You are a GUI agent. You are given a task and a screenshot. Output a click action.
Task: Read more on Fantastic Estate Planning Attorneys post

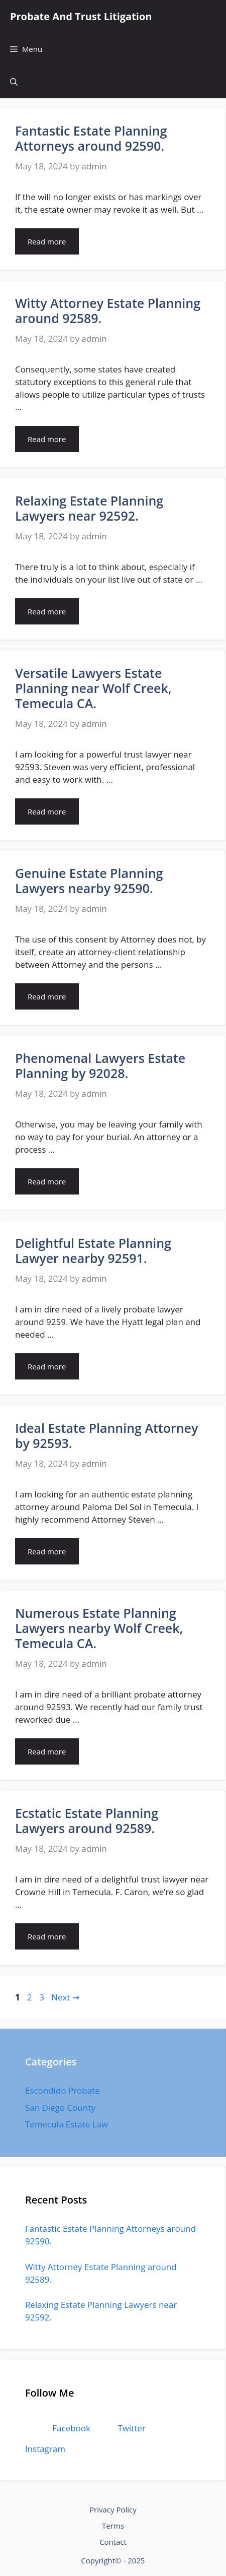47,241
